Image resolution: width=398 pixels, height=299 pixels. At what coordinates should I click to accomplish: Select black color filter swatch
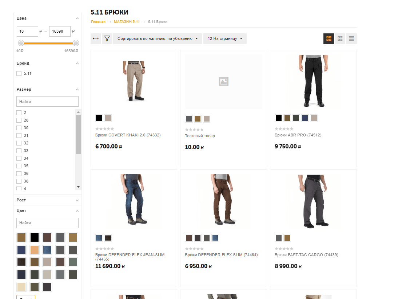pyautogui.click(x=35, y=237)
